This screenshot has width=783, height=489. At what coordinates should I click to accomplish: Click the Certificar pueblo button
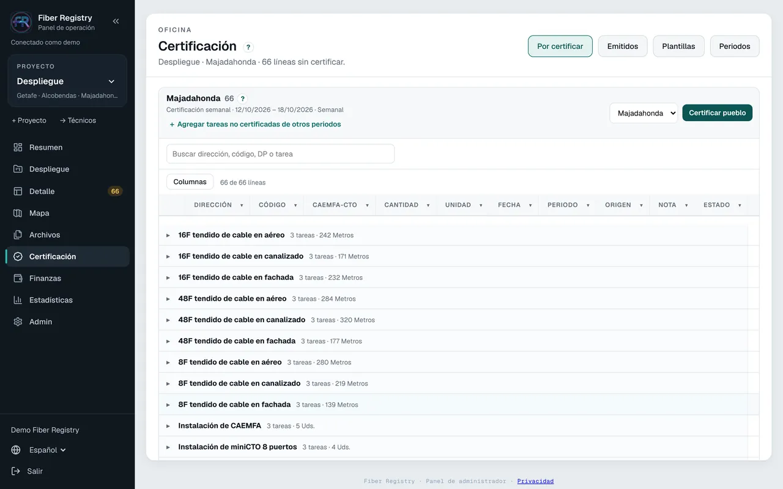pos(718,113)
